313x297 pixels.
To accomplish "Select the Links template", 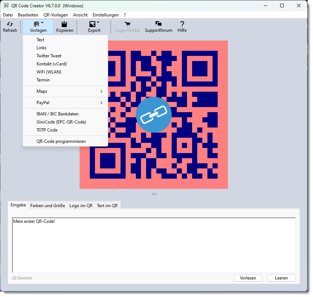I will point(65,48).
